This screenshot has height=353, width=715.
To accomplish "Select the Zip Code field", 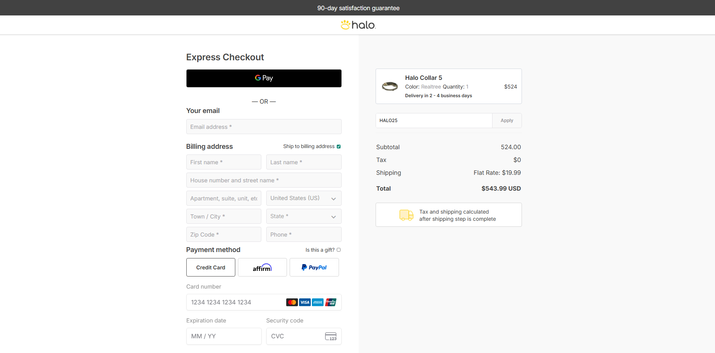I will click(224, 234).
